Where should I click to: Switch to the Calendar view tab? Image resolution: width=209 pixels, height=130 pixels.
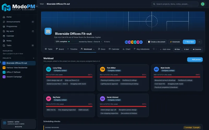click(x=114, y=49)
